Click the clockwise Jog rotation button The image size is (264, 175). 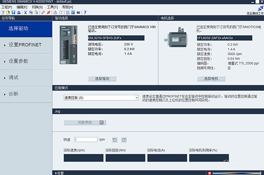point(124,140)
